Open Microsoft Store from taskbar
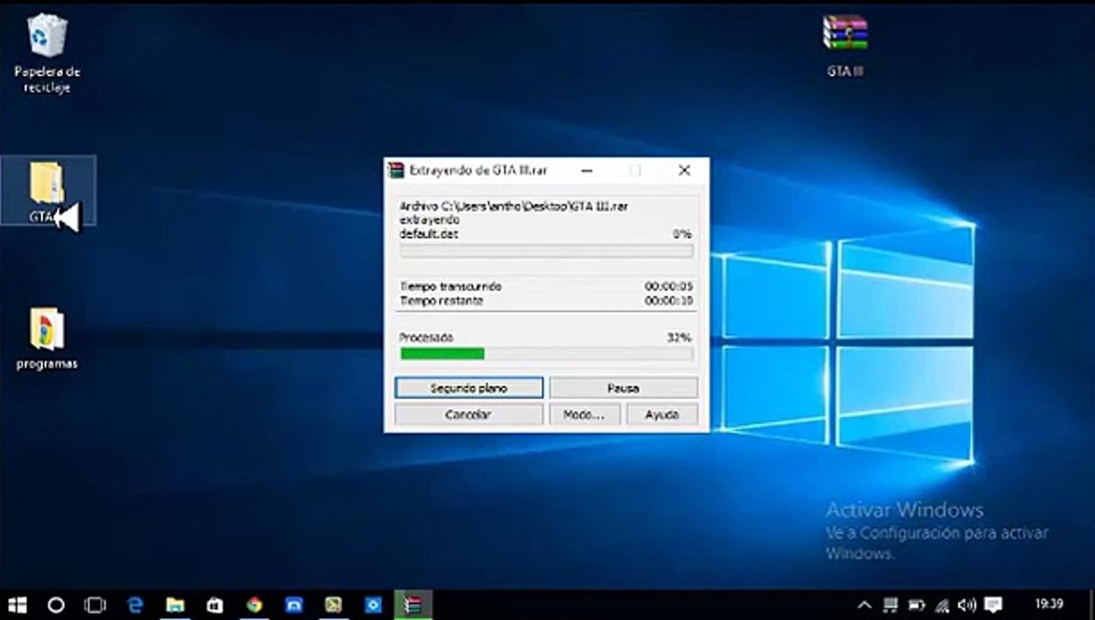Image resolution: width=1095 pixels, height=620 pixels. tap(214, 605)
